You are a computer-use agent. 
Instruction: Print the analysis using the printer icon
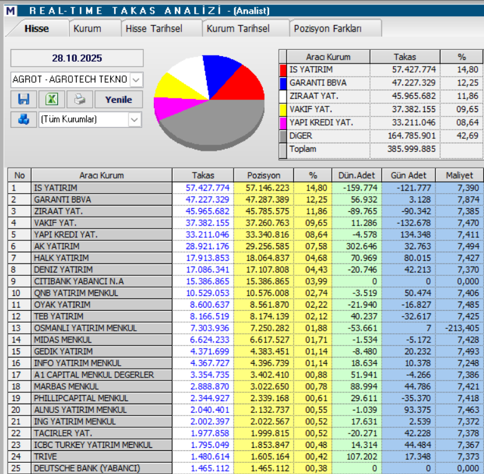[x=79, y=99]
